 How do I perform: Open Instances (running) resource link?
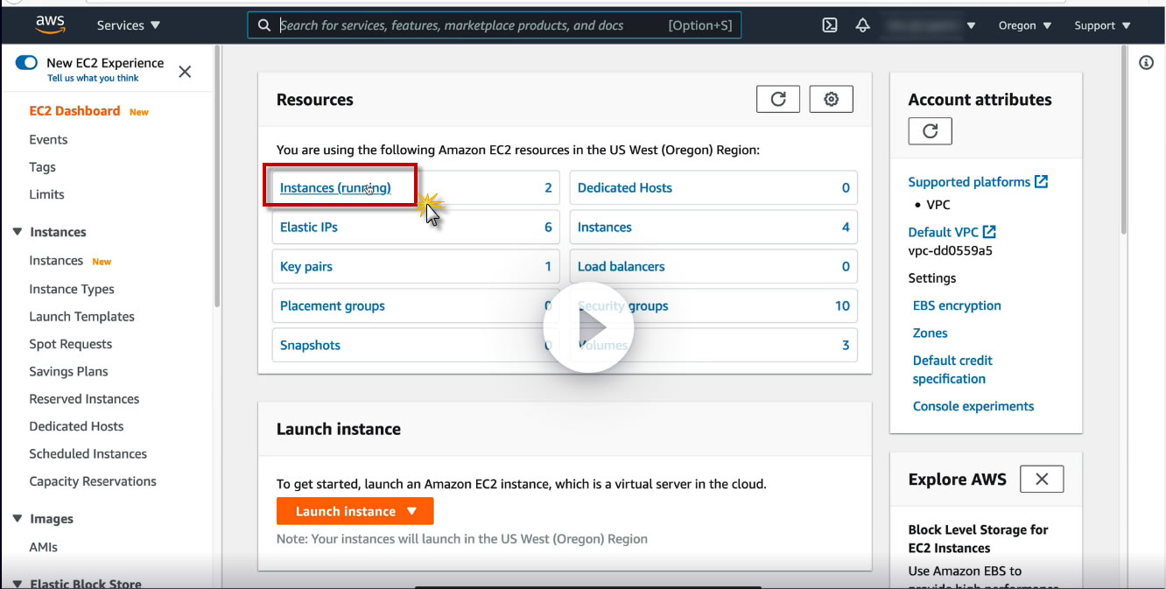335,187
